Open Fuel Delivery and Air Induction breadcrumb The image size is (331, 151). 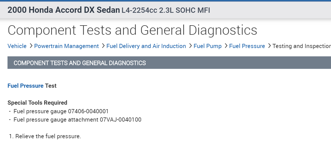click(146, 46)
